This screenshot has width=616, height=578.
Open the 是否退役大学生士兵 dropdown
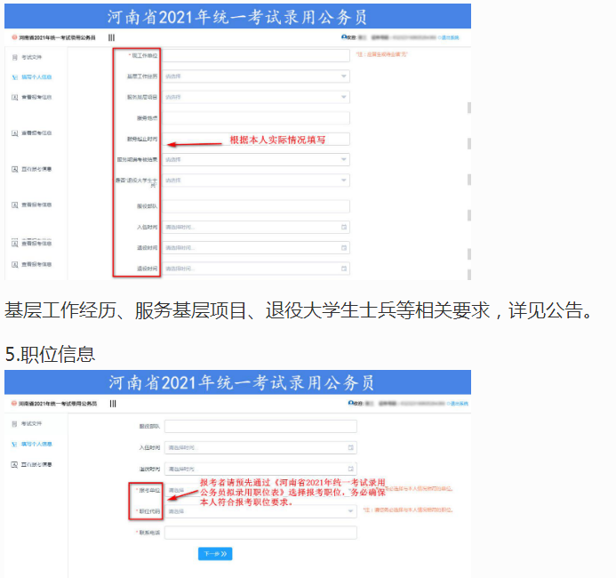(256, 181)
